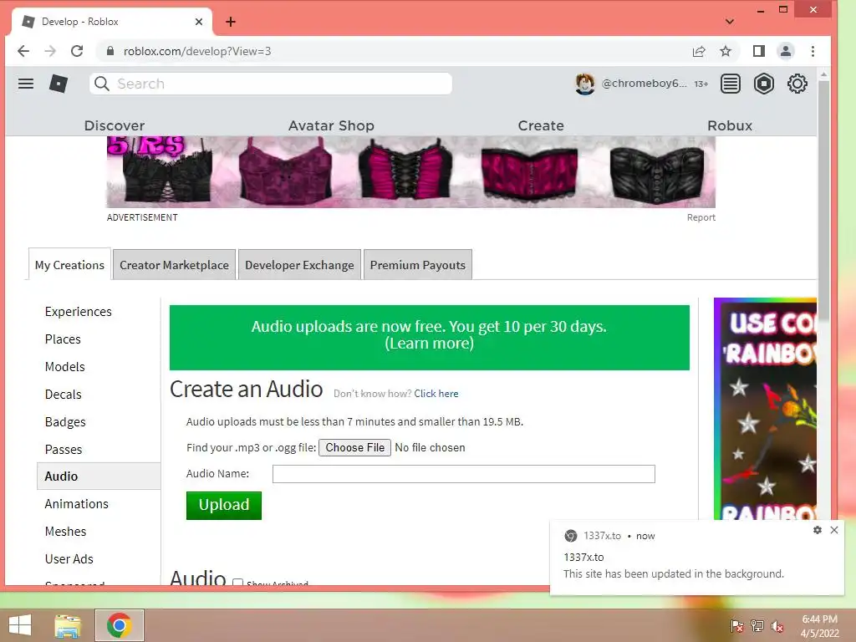Open the Windows Start button
Viewport: 856px width, 642px height.
coord(20,625)
